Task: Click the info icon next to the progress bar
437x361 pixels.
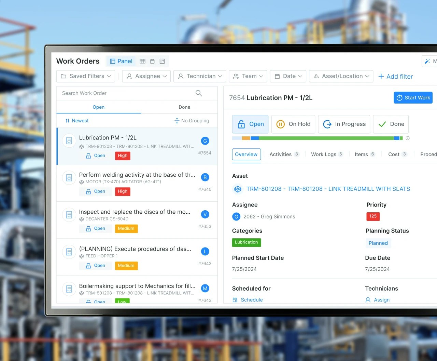Action: tap(408, 138)
